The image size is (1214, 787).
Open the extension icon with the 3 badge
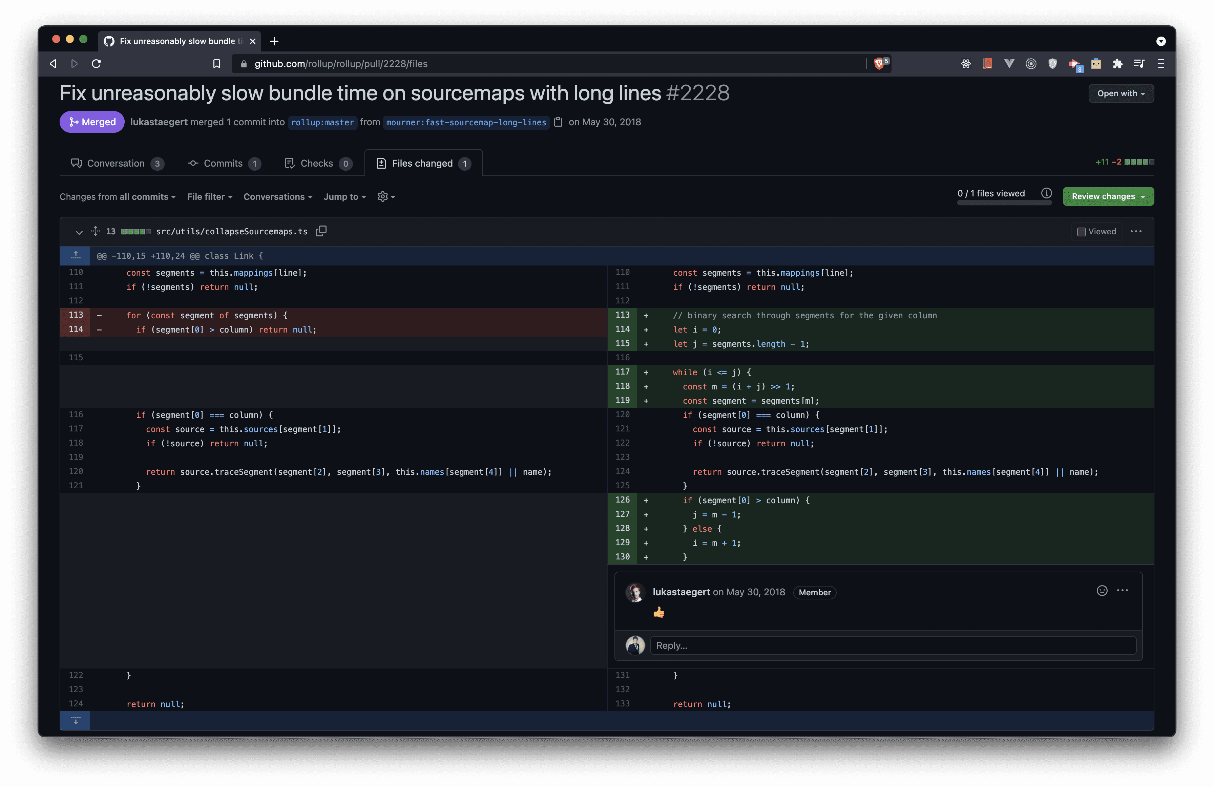[x=1075, y=65]
